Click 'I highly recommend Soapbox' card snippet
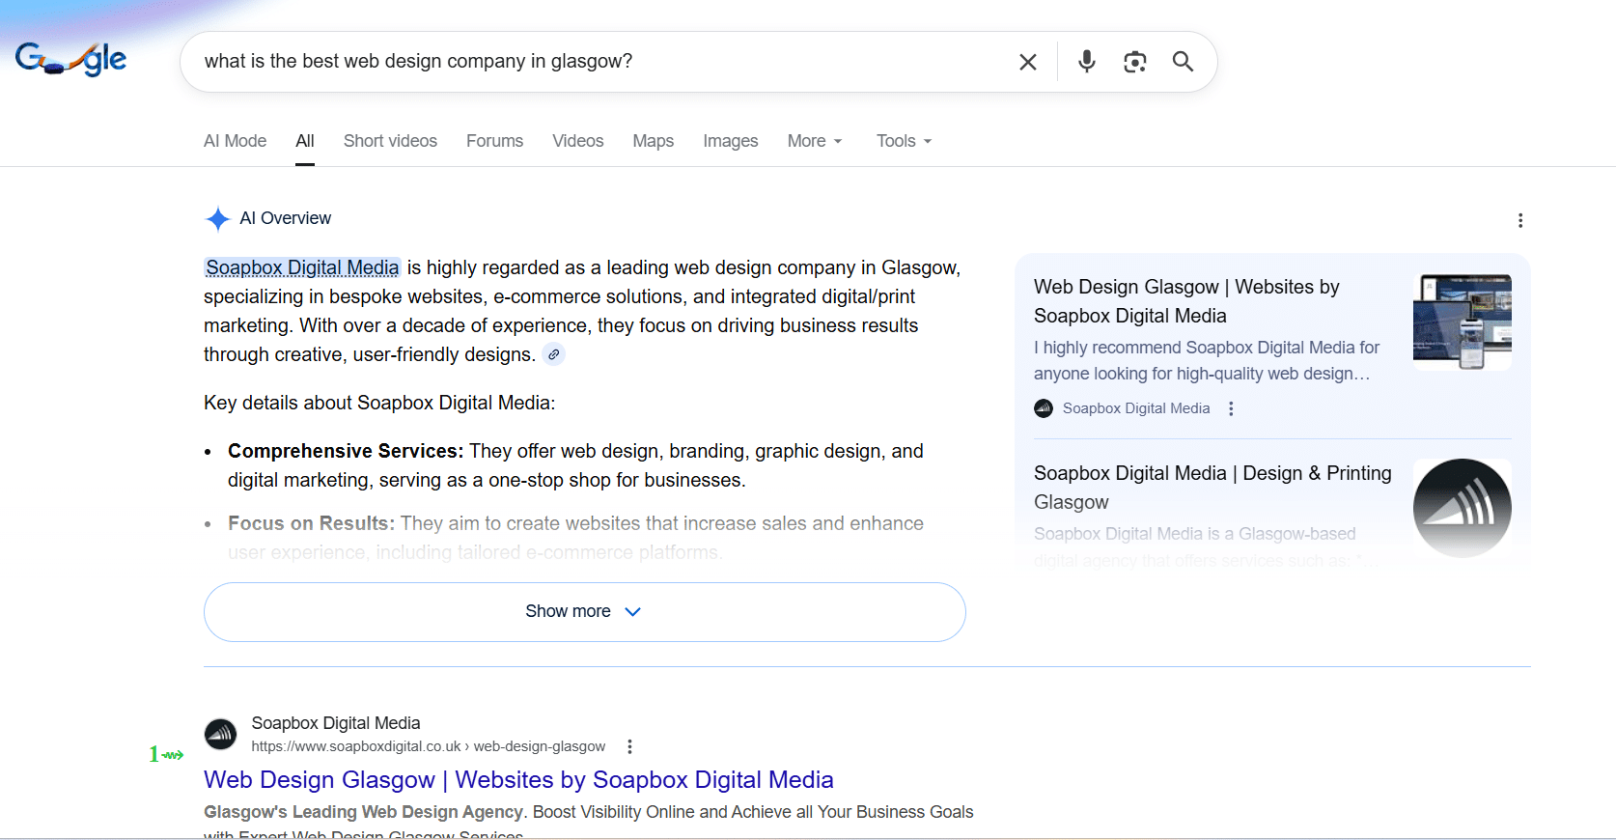The image size is (1616, 840). pos(1207,360)
